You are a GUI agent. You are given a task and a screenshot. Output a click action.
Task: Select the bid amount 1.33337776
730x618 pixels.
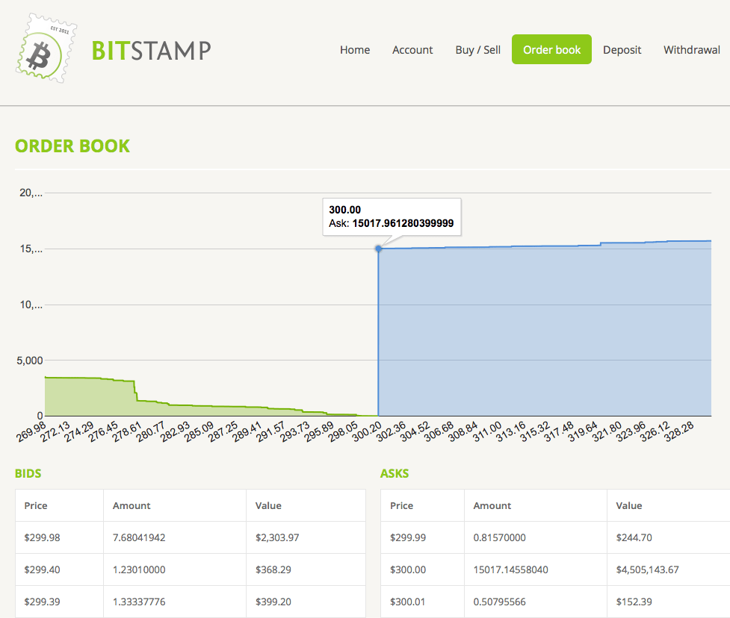point(139,602)
